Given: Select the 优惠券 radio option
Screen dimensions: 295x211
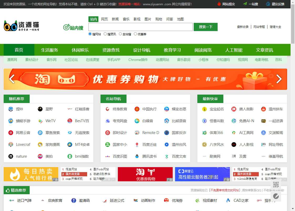Looking at the screenshot, I should point(135,34).
